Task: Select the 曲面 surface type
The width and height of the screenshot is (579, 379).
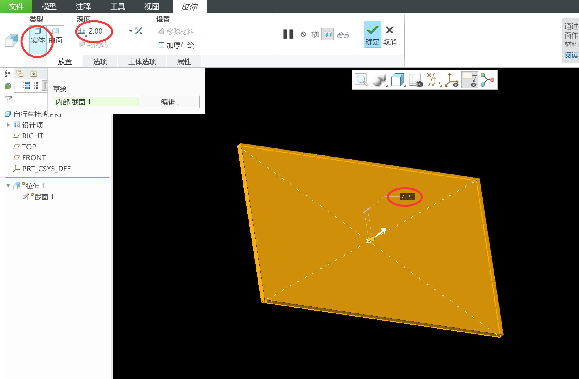Action: [56, 36]
